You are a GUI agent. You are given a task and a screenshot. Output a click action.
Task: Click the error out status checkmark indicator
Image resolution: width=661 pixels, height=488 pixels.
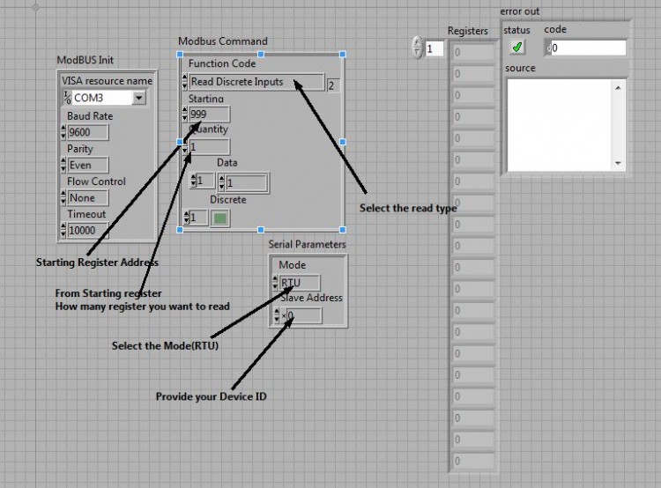517,47
